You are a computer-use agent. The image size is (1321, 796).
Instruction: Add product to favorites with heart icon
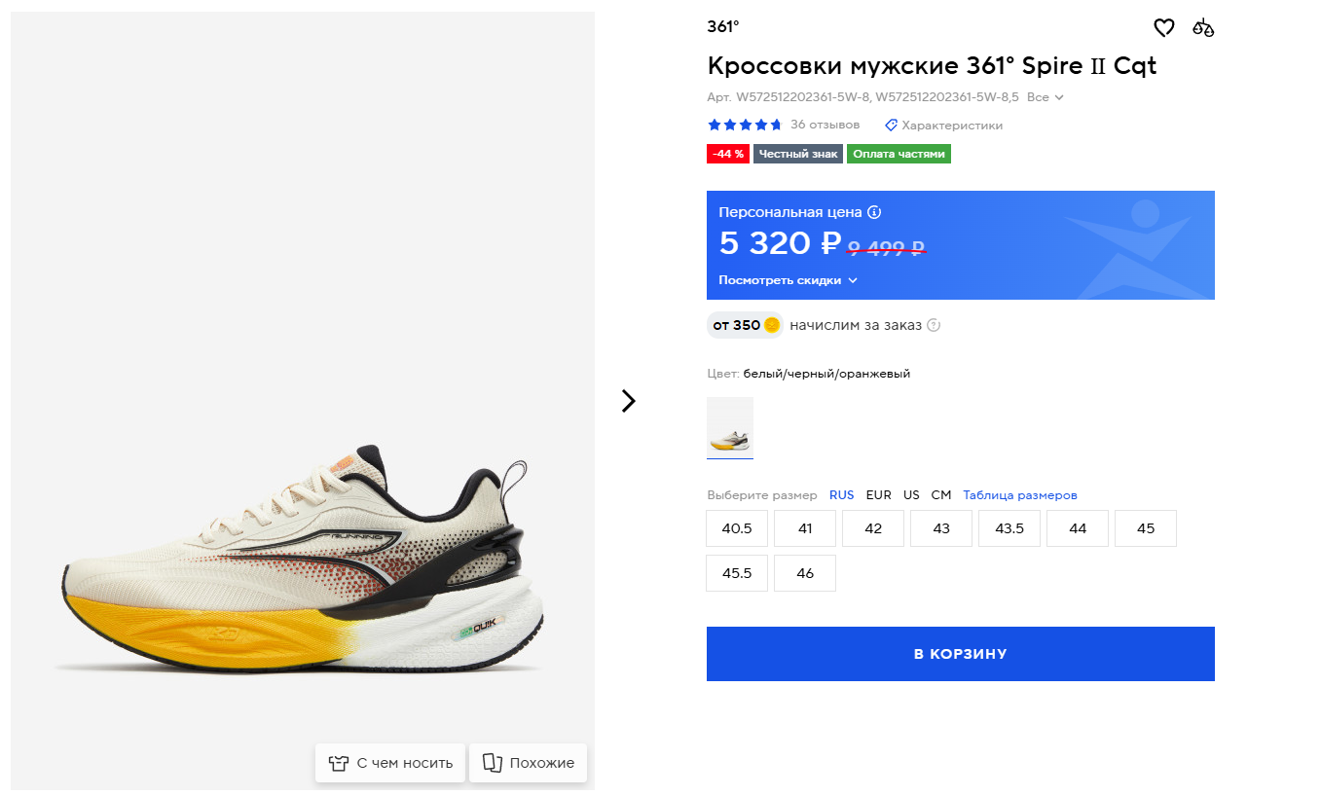pos(1164,27)
